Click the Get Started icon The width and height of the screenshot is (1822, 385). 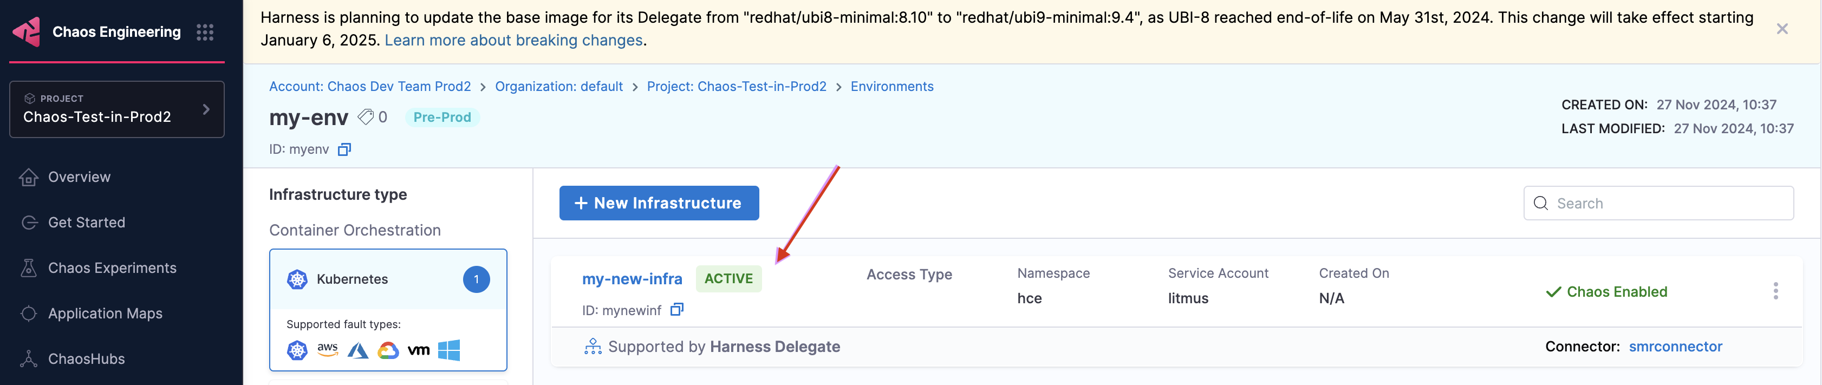(29, 222)
